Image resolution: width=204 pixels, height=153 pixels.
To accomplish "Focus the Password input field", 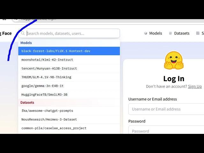I will pyautogui.click(x=166, y=130).
